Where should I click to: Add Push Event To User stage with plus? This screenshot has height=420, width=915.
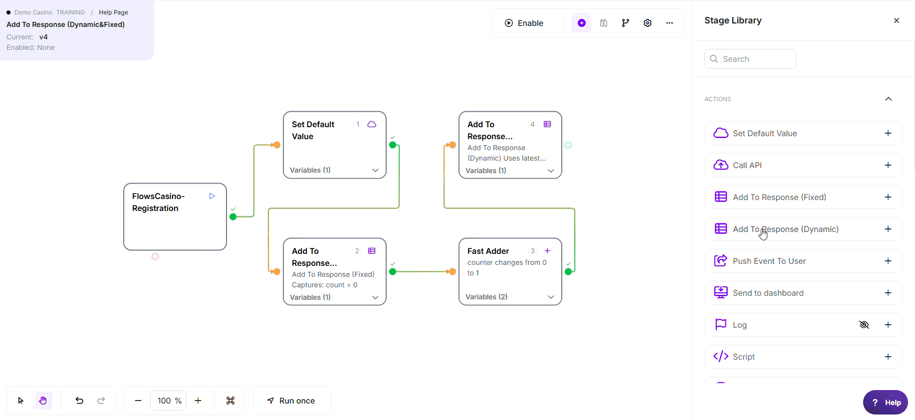(x=888, y=261)
